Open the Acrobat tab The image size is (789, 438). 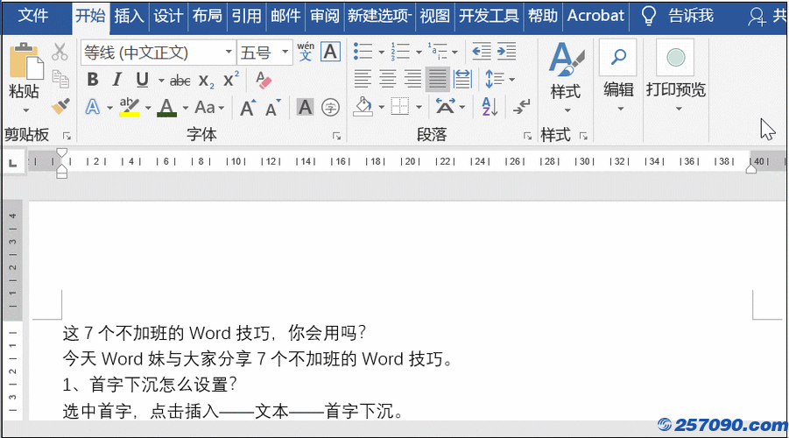click(595, 16)
